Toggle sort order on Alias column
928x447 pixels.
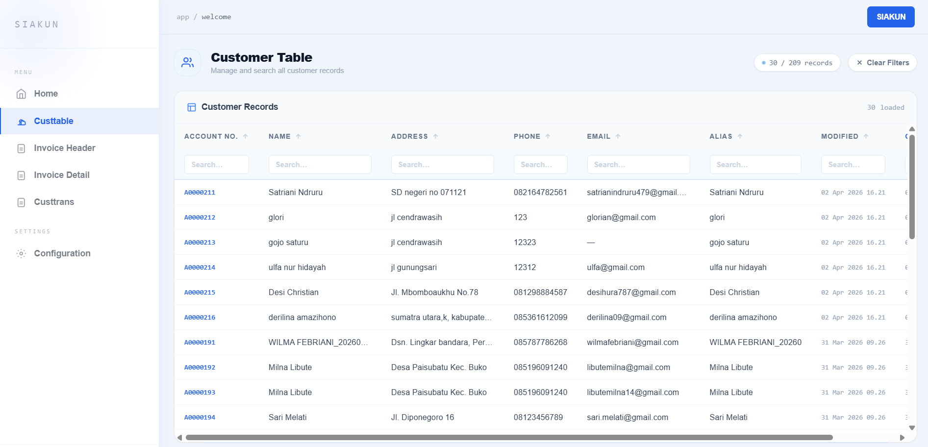click(740, 137)
